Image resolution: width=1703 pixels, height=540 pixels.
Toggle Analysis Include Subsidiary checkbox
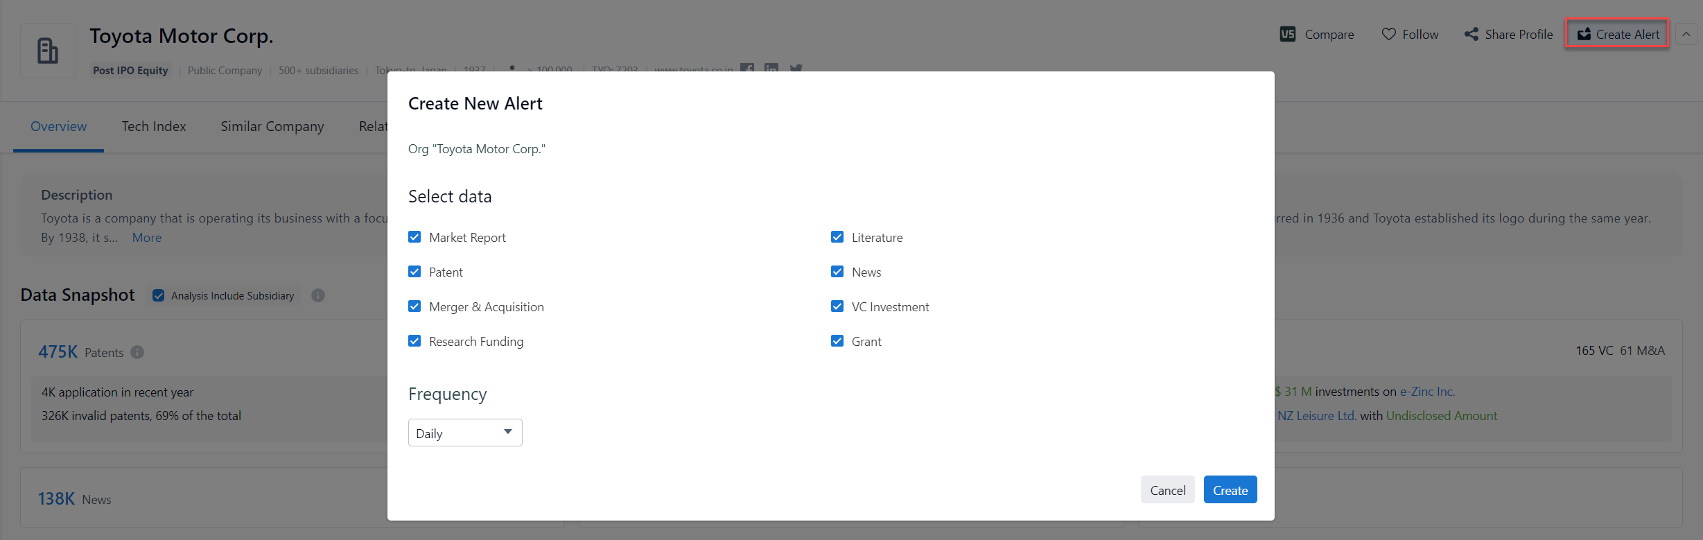[x=159, y=296]
